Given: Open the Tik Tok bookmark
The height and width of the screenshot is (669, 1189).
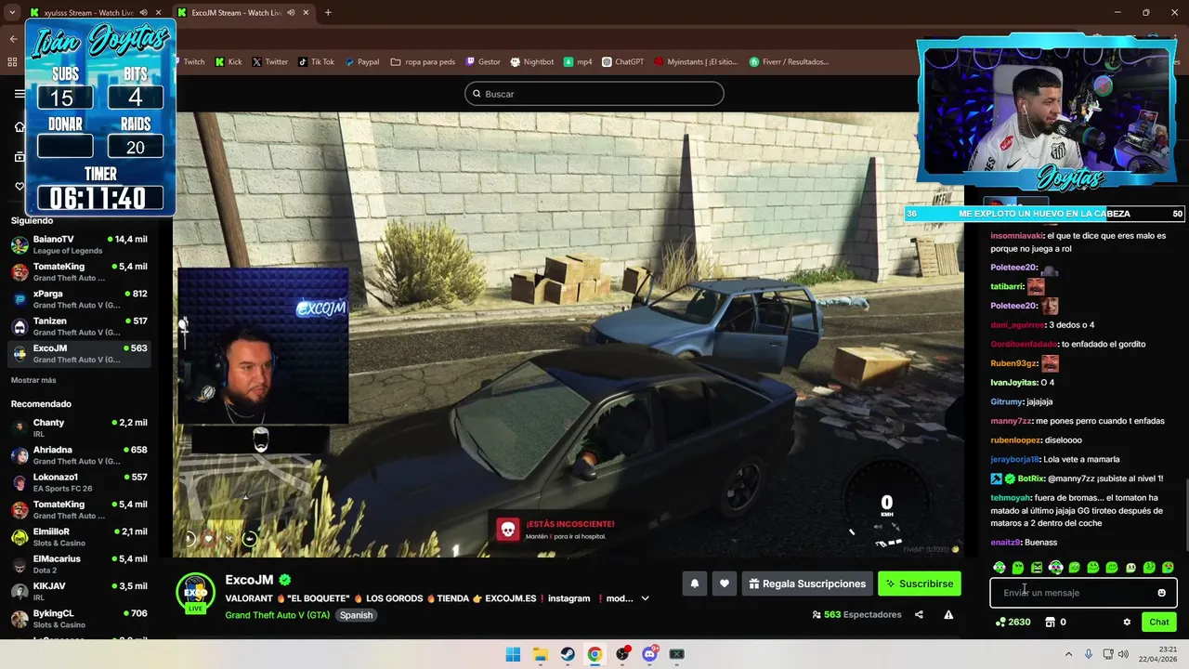Looking at the screenshot, I should pyautogui.click(x=316, y=62).
